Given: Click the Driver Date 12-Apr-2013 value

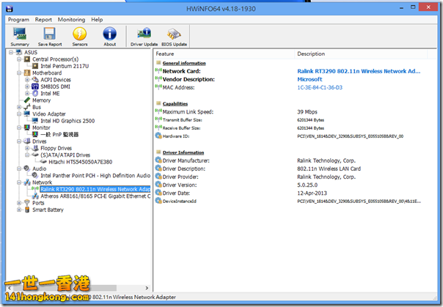Looking at the screenshot, I should tap(312, 193).
